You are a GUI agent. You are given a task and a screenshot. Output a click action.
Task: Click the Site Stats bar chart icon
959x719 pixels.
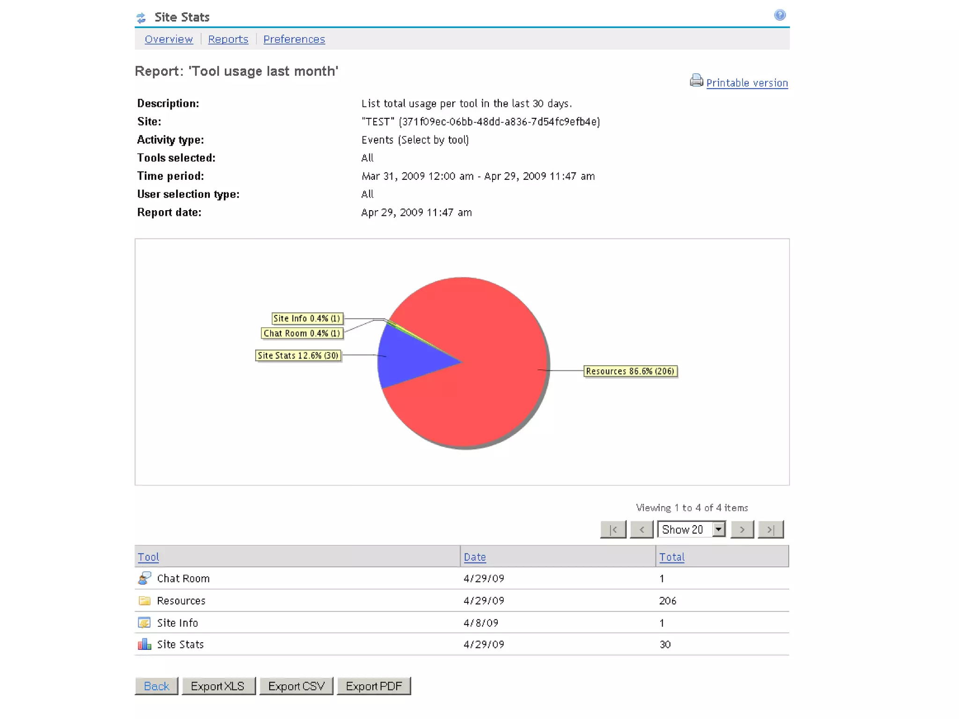[144, 644]
